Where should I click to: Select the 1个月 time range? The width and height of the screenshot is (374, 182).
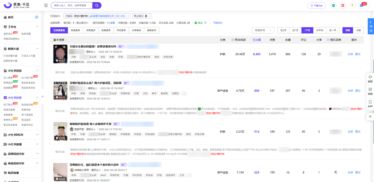point(307,30)
